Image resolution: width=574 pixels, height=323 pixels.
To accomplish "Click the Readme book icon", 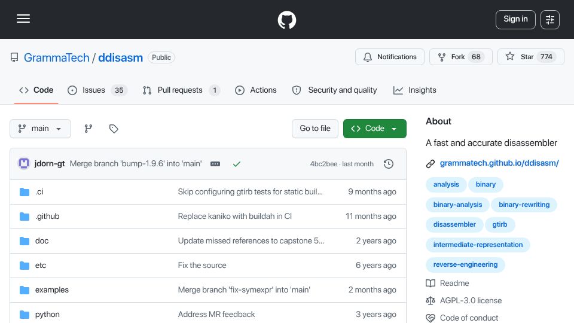I will [x=430, y=283].
